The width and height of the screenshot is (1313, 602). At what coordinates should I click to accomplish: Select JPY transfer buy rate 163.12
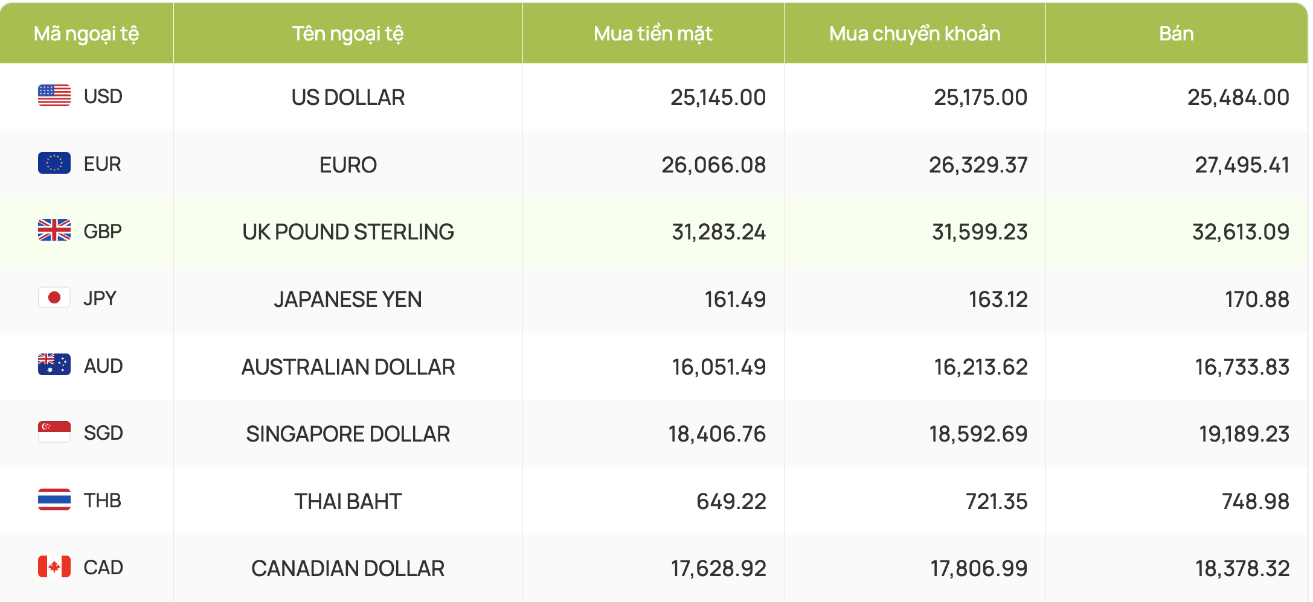[998, 299]
